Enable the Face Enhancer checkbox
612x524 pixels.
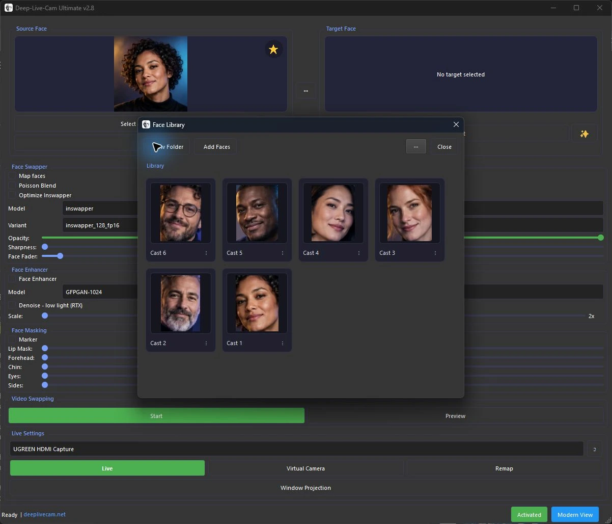(x=12, y=279)
